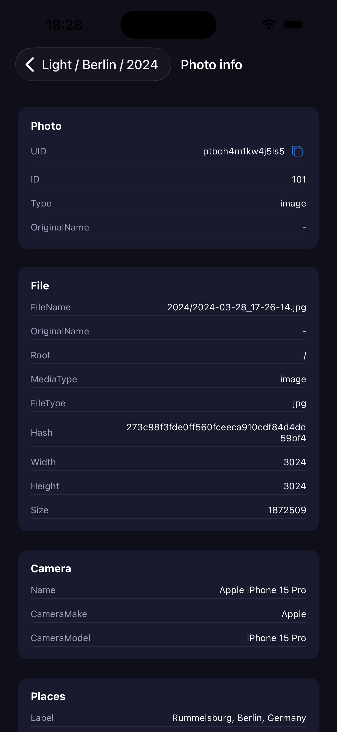
Task: Tap the Size value 1872509
Action: coord(287,510)
